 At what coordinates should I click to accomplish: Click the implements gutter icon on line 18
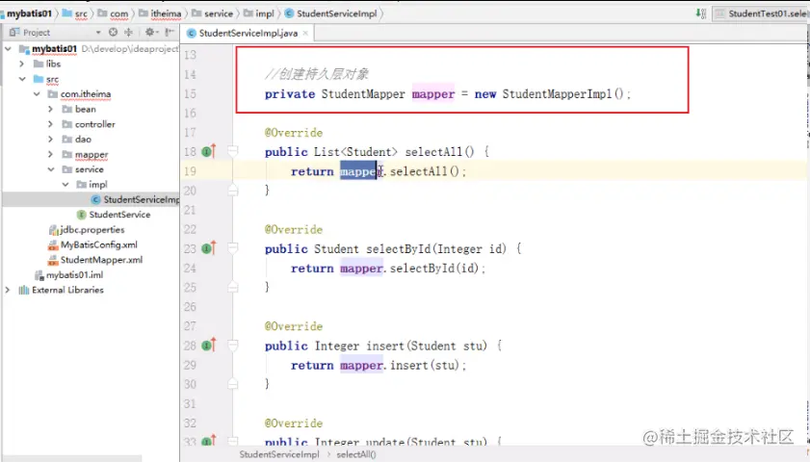point(209,151)
